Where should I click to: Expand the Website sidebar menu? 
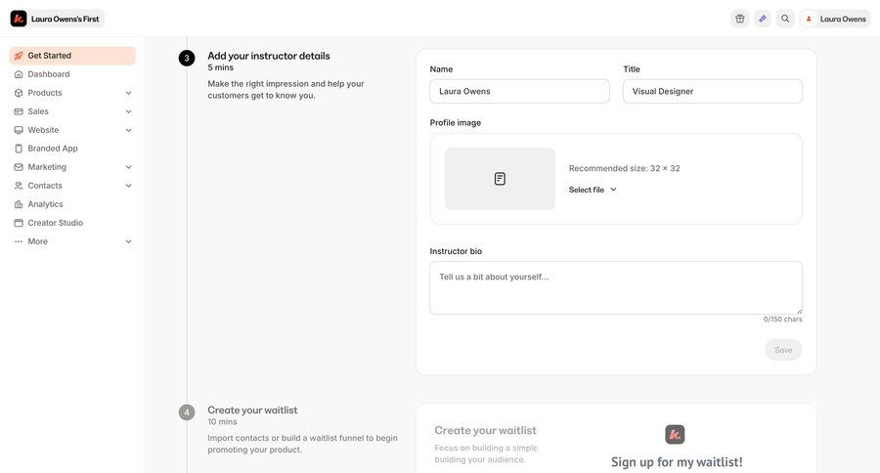coord(128,130)
